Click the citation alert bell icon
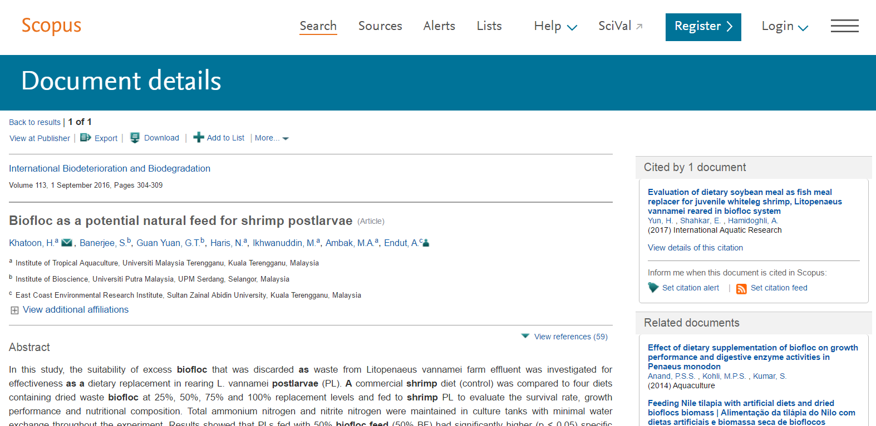The image size is (876, 426). 653,288
